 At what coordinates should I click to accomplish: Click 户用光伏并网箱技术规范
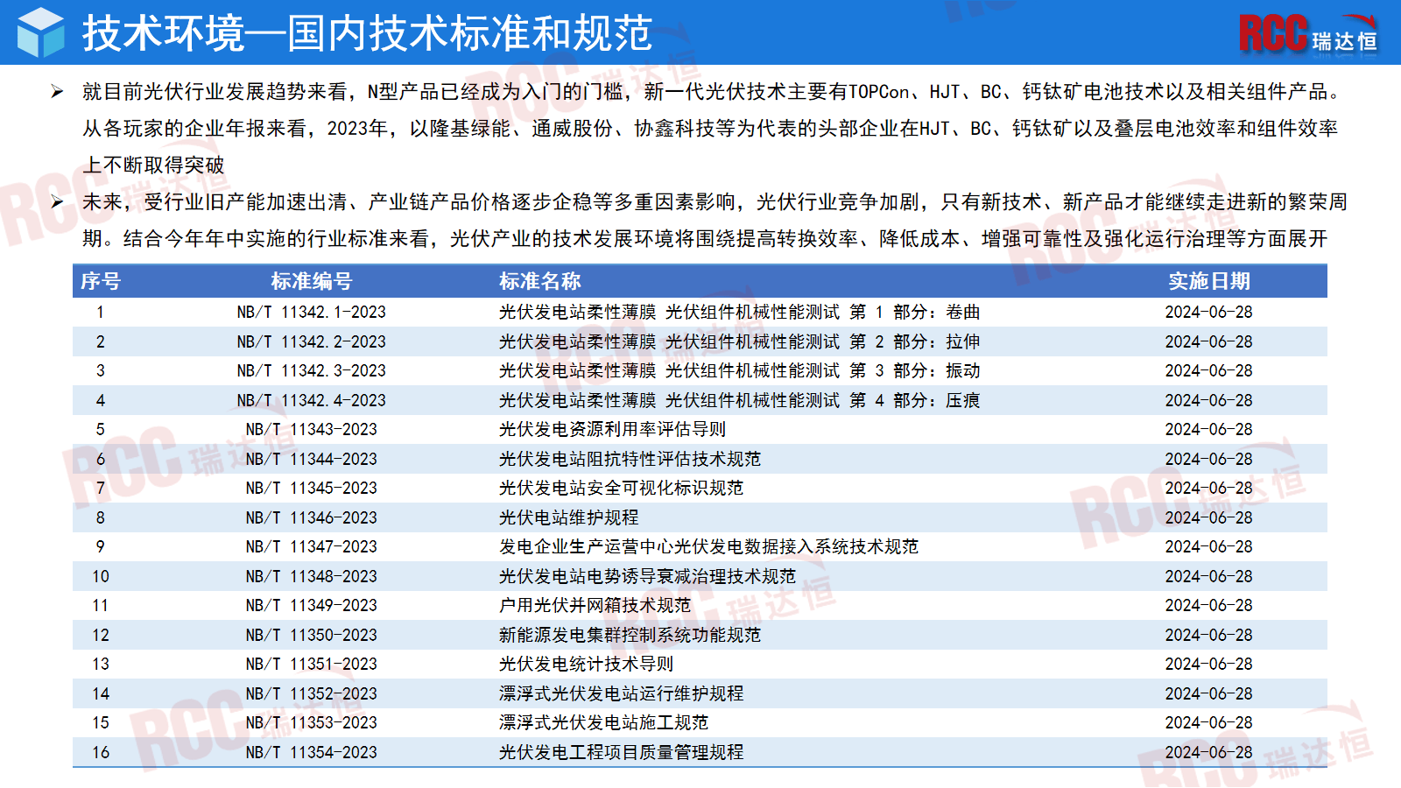tap(595, 606)
